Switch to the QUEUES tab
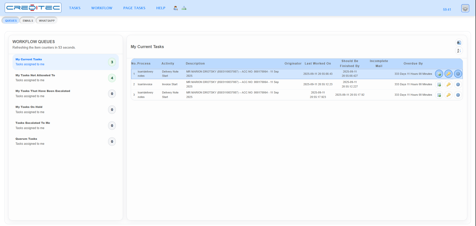This screenshot has width=476, height=226. [11, 21]
